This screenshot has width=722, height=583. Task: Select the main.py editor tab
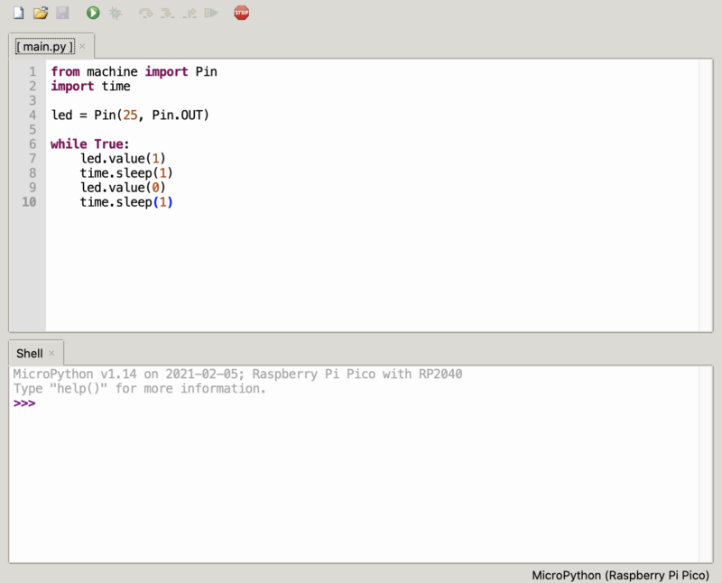coord(45,46)
